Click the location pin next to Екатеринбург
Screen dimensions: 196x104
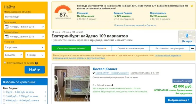click(x=94, y=73)
